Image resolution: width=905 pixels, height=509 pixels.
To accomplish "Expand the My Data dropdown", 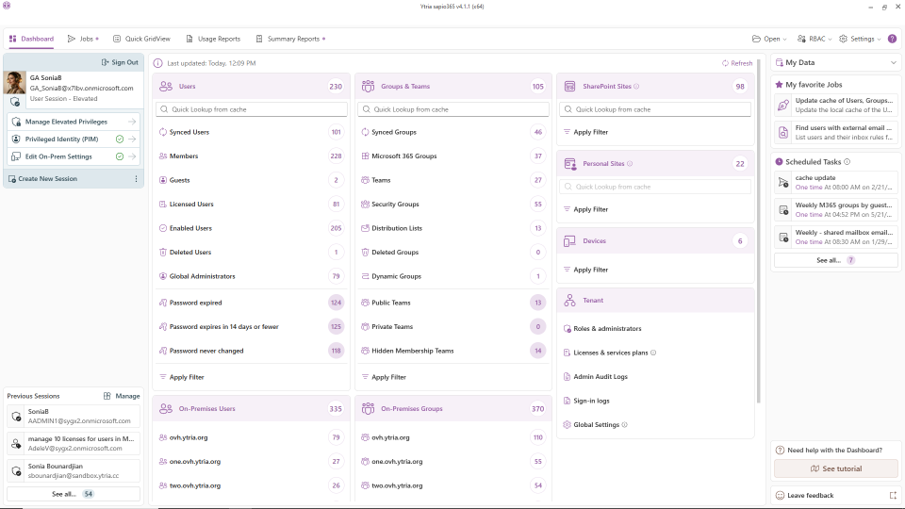I will click(x=893, y=63).
